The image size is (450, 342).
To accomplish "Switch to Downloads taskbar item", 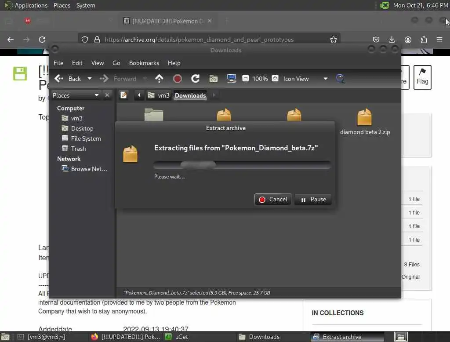I will pos(259,337).
